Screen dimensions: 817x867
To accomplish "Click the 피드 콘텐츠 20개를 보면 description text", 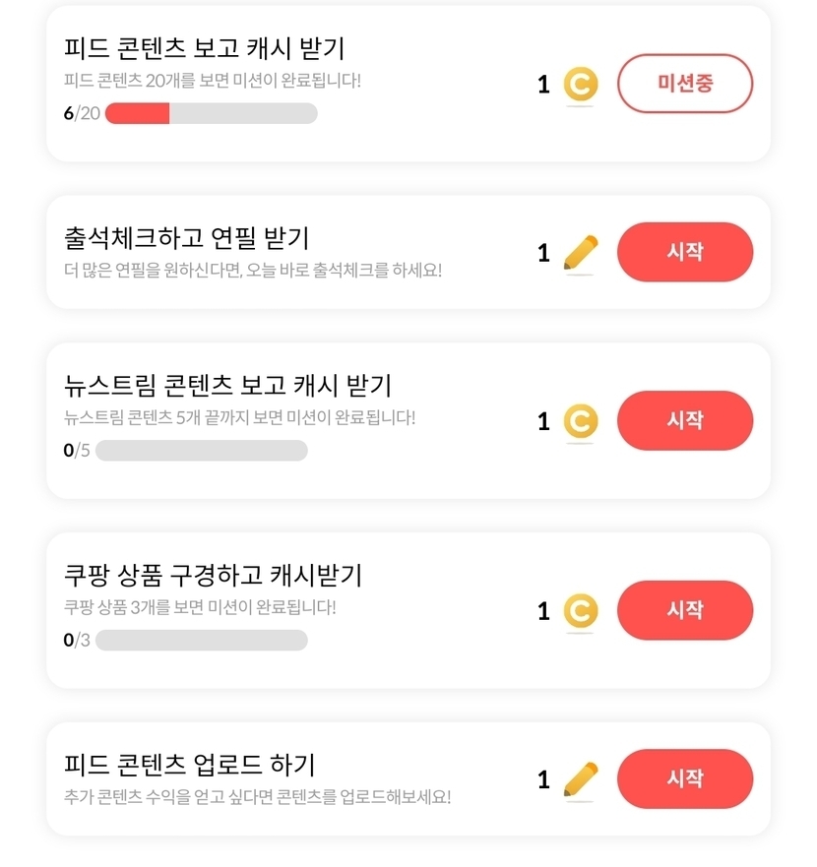I will (212, 80).
